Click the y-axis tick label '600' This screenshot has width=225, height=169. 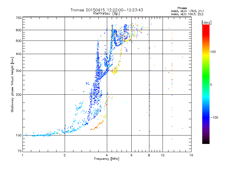(x=19, y=30)
